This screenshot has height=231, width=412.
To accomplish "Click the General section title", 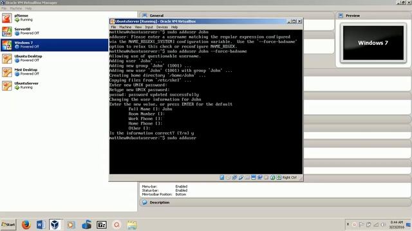I will pyautogui.click(x=156, y=15).
